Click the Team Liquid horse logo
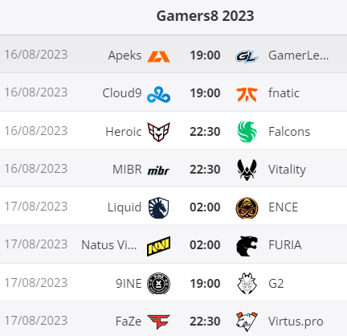Viewport: 347px width, 336px height. (158, 207)
